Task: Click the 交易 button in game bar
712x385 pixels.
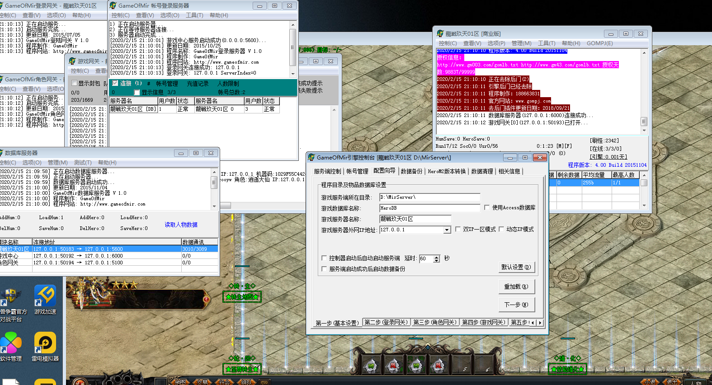Action: [202, 382]
